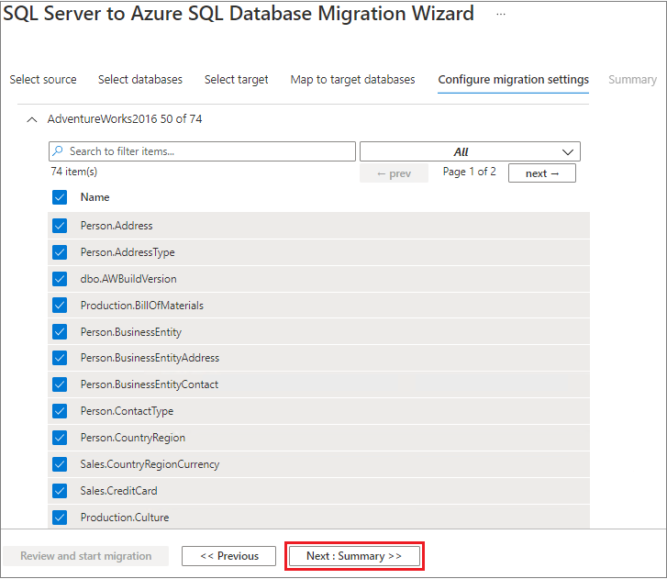Toggle Person.BusinessEntityAddress checkbox
Image resolution: width=667 pixels, height=579 pixels.
60,358
